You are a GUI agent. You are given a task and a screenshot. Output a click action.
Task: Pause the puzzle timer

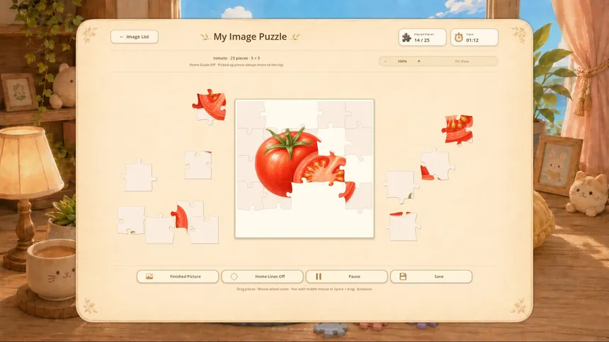(x=346, y=276)
